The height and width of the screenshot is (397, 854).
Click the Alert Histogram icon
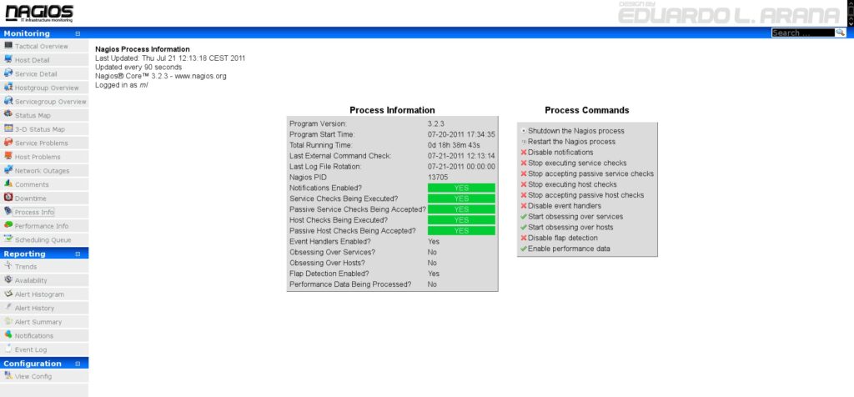(8, 294)
